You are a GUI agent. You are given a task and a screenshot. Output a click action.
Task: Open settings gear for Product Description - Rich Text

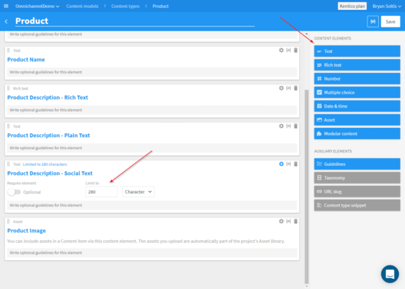click(281, 88)
